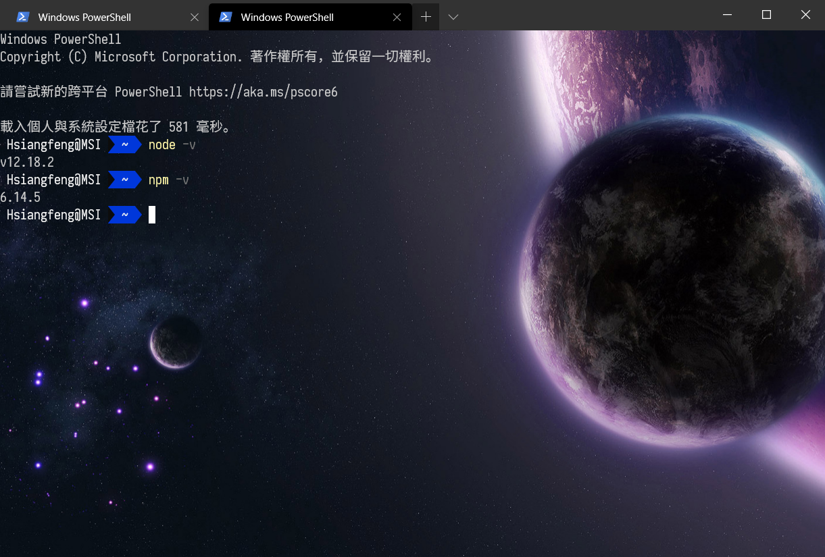Click the white cursor block at the prompt
The image size is (825, 557).
[x=152, y=215]
